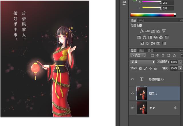183x126 pixels.
Task: Click the lock position move icon
Action: coord(150,69)
